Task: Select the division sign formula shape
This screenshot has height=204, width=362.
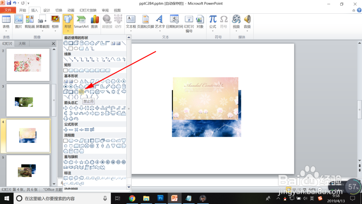Action: (81, 130)
